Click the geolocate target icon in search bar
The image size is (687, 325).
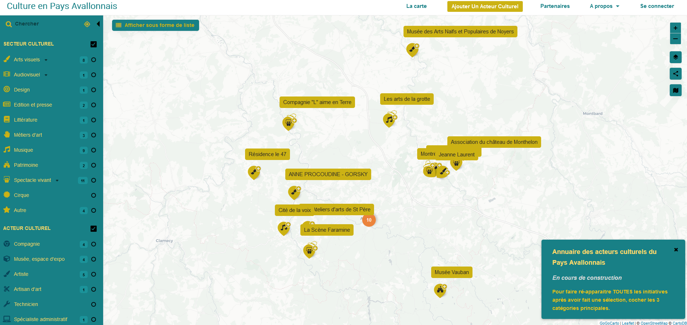tap(87, 24)
